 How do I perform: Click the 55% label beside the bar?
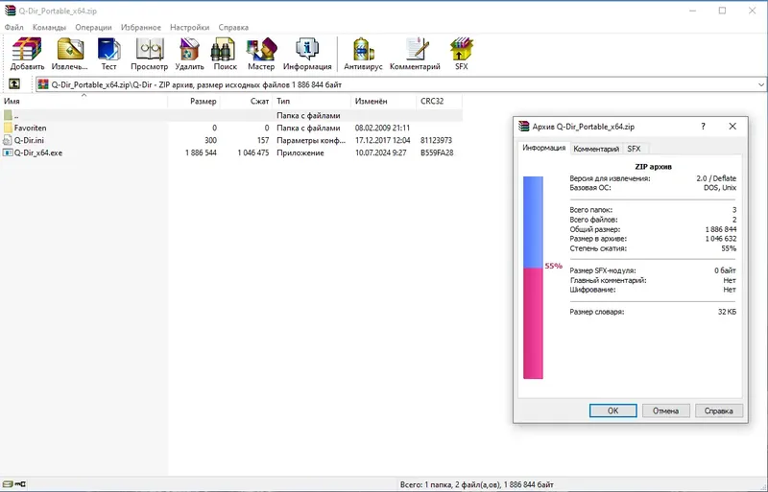pyautogui.click(x=554, y=266)
